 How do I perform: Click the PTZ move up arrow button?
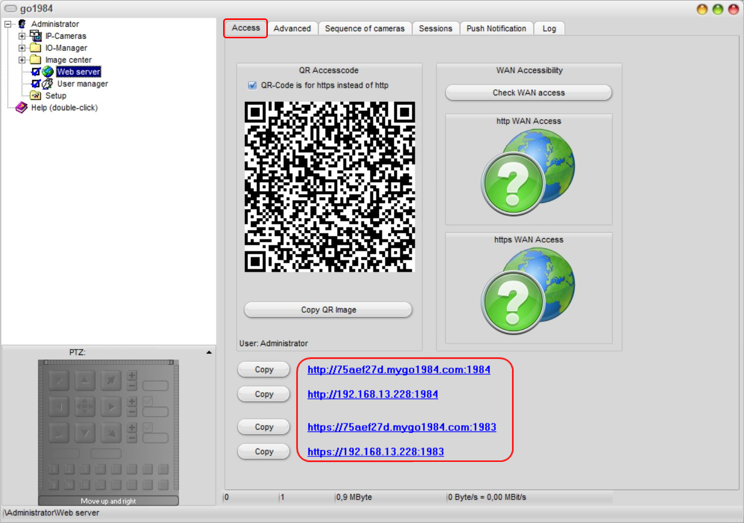(85, 381)
